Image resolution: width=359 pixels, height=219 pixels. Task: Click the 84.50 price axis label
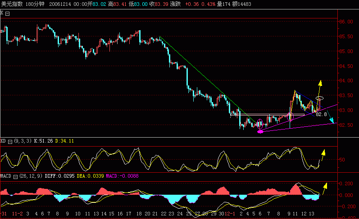346,66
